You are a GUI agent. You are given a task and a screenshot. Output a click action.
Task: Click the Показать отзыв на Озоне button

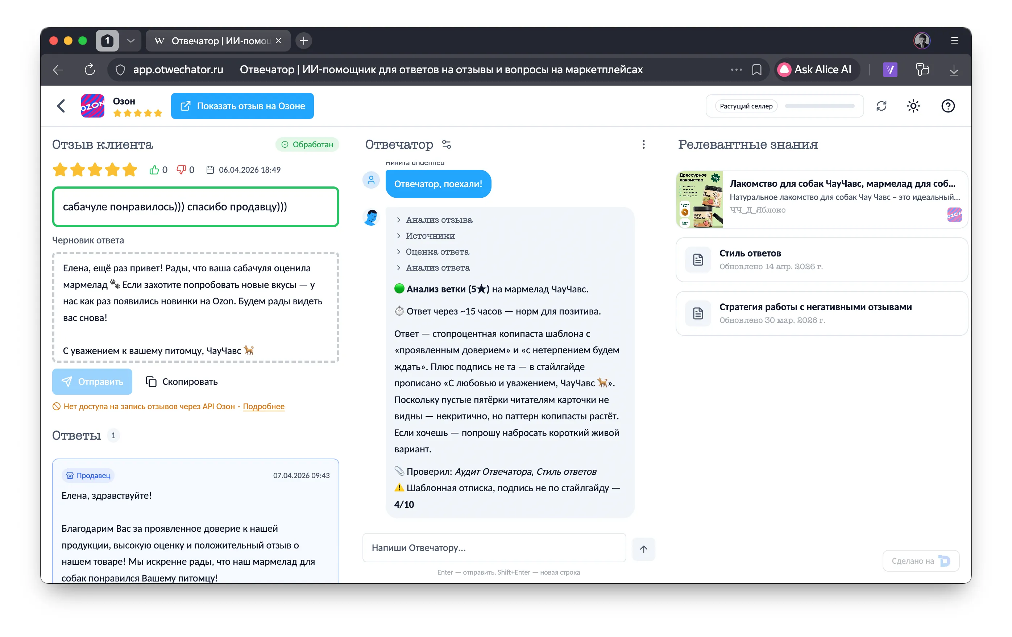pos(242,106)
